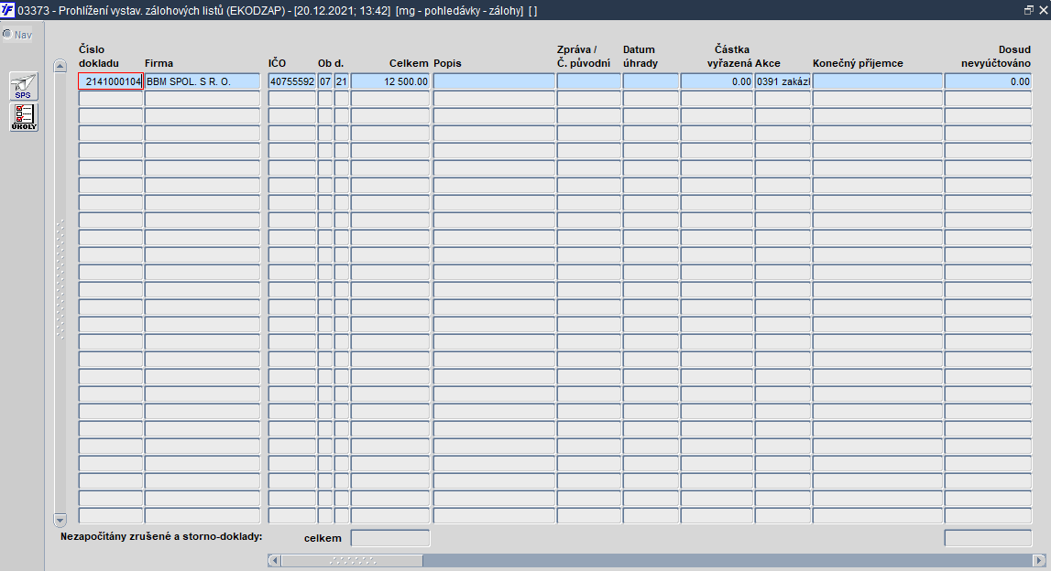Click Zpráva / Č. původní field in first row
The width and height of the screenshot is (1051, 571).
(x=588, y=81)
